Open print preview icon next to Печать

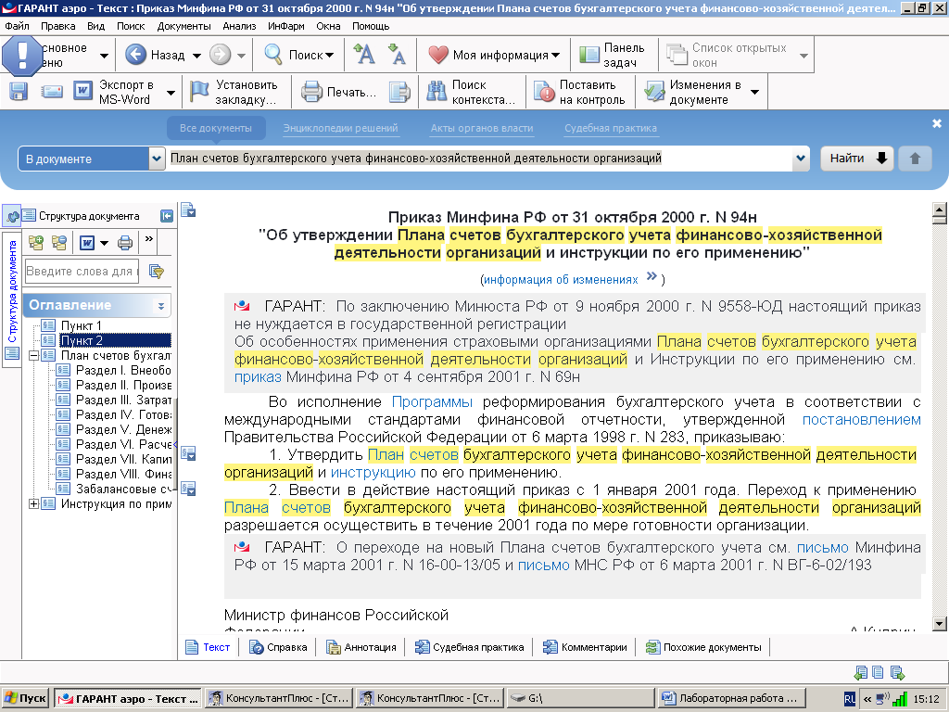click(x=399, y=92)
